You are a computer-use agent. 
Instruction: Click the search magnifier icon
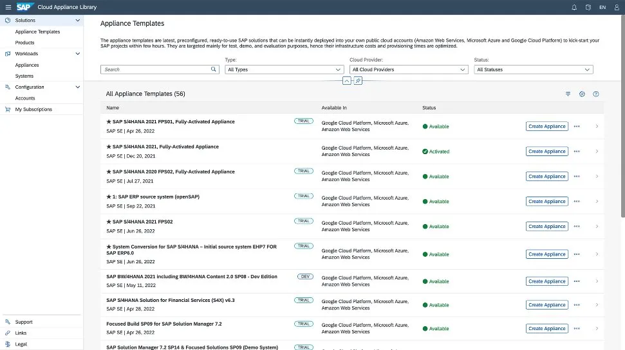click(214, 69)
